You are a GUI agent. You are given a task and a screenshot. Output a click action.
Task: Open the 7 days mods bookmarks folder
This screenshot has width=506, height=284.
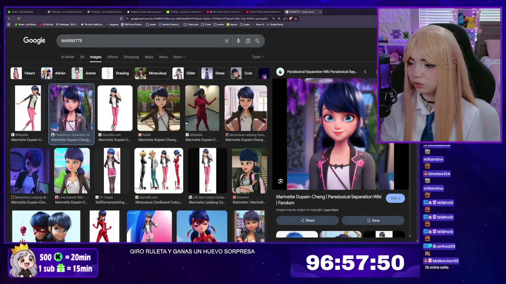click(x=191, y=24)
